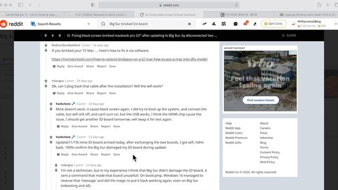Upvote RedirectDevSlashNull's comment

click(46, 45)
